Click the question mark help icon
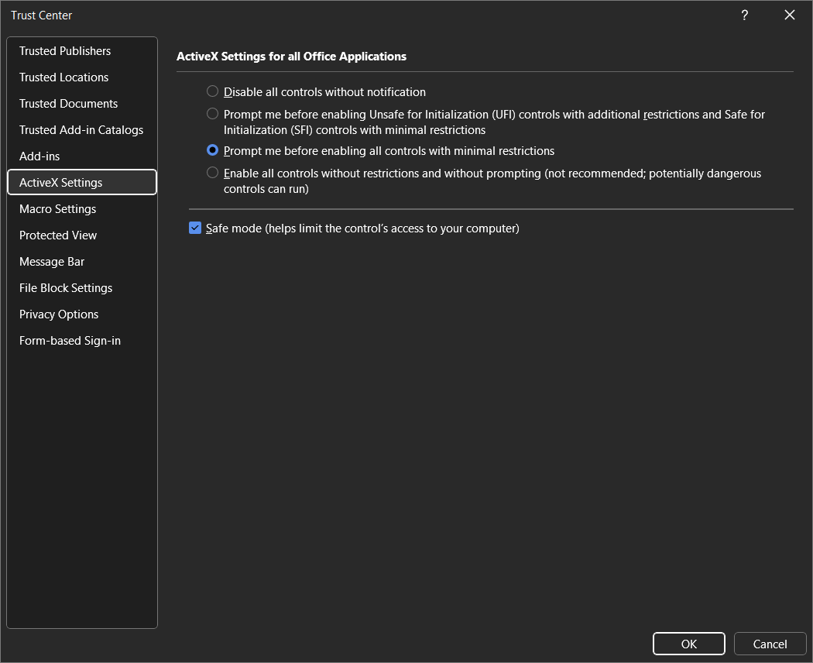This screenshot has width=813, height=663. click(744, 15)
